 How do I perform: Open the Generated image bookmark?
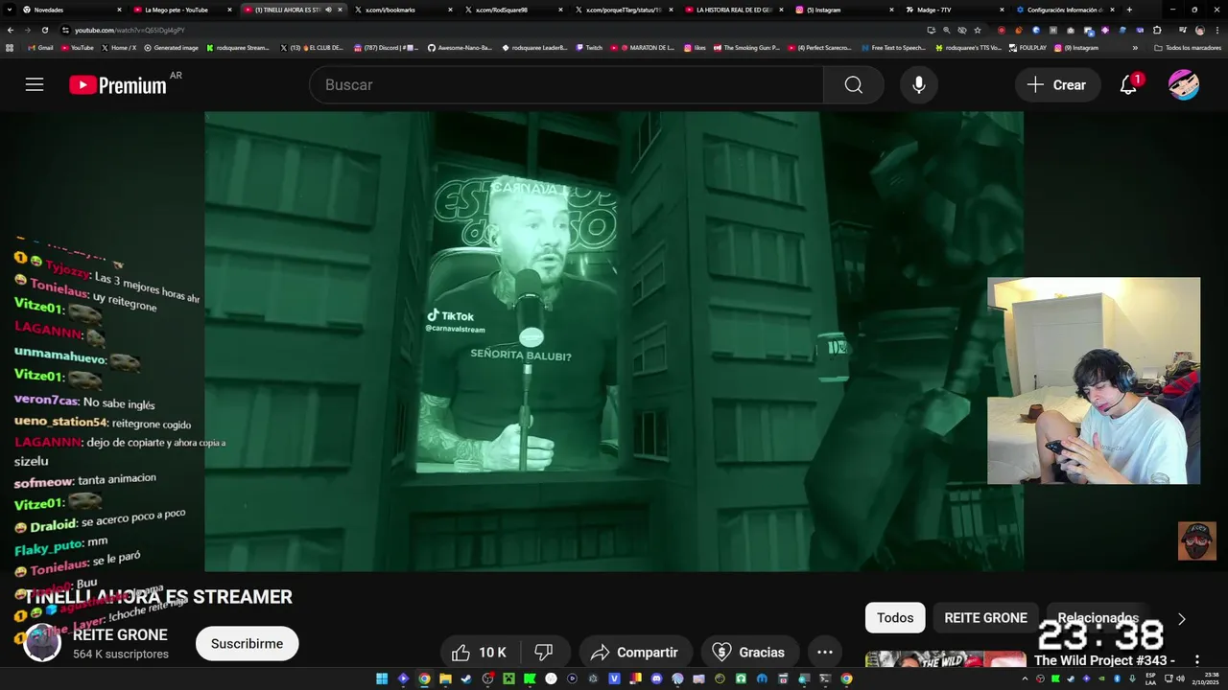click(x=171, y=48)
